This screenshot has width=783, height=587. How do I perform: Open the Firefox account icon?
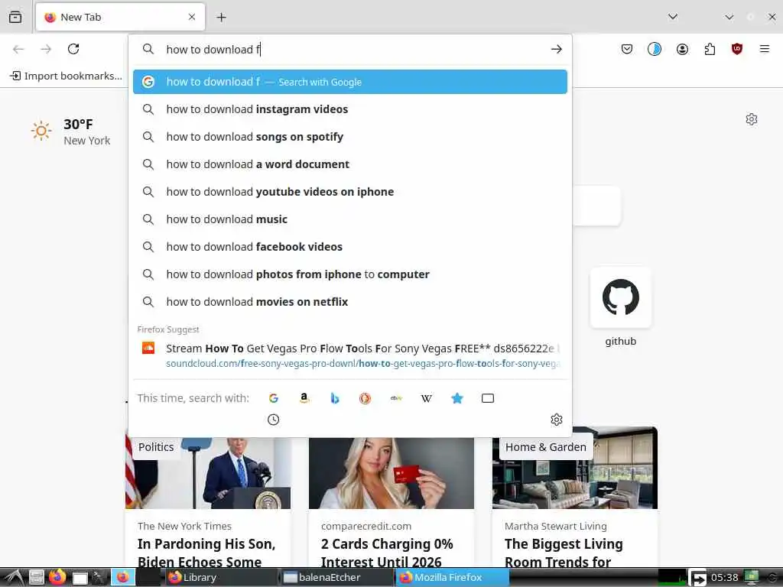(682, 49)
